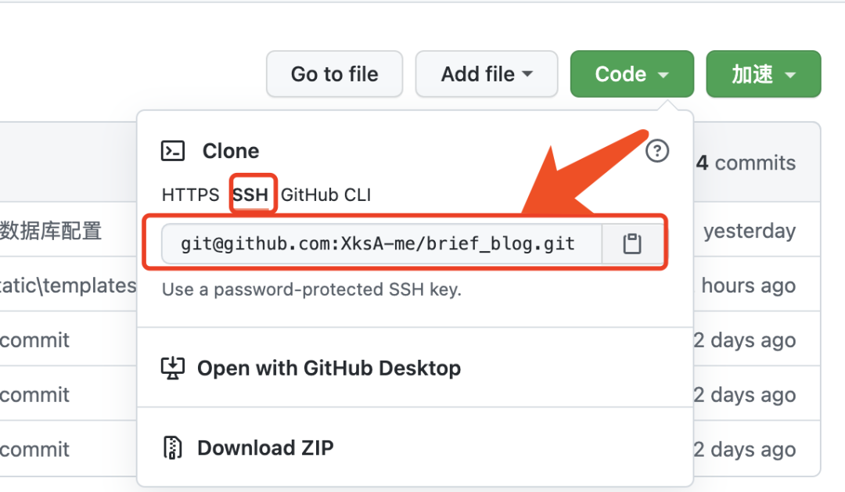Expand the Add file dropdown

click(486, 74)
